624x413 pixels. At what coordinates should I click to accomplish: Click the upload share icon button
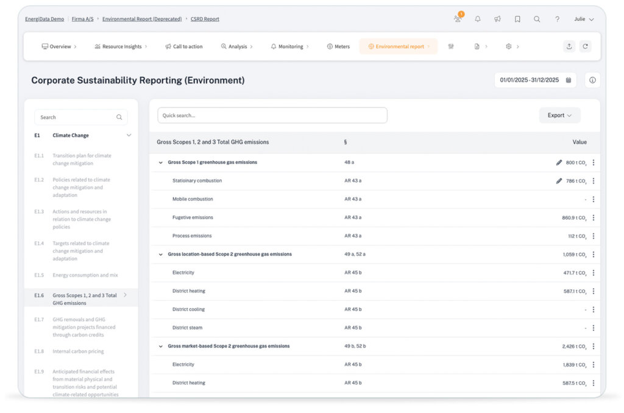pyautogui.click(x=569, y=46)
